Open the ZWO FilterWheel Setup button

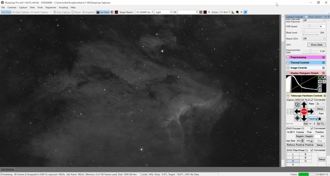[x=322, y=159]
